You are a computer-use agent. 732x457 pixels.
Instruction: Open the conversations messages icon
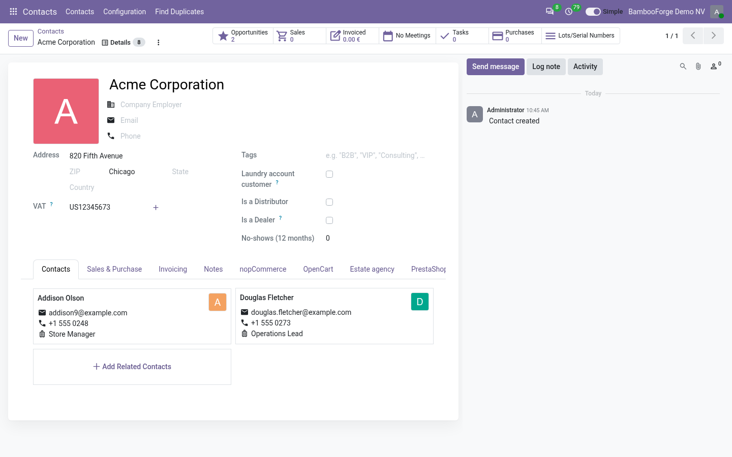pos(550,12)
